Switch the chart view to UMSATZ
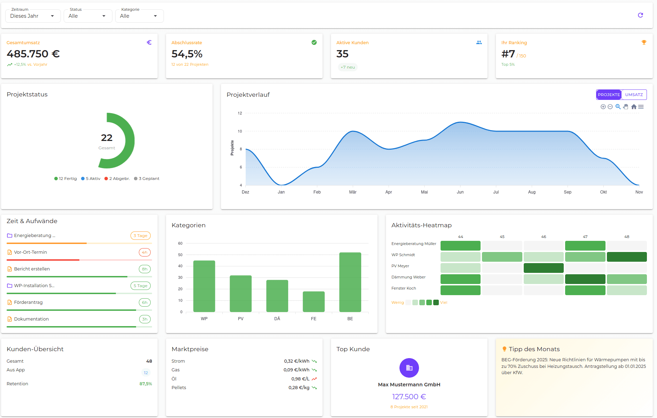This screenshot has height=418, width=657. coord(634,94)
